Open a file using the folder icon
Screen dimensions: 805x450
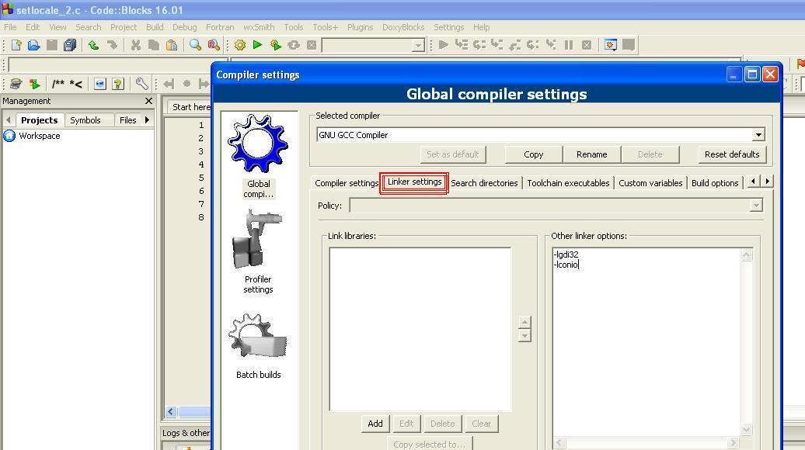(34, 45)
